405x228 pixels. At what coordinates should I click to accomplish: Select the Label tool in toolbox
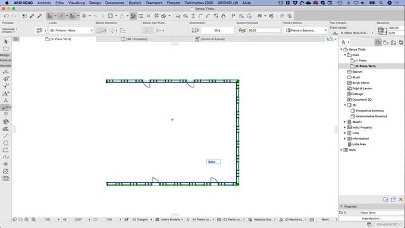point(6,108)
